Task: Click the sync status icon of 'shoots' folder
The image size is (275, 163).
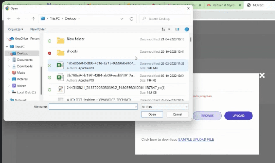Action: (49, 53)
